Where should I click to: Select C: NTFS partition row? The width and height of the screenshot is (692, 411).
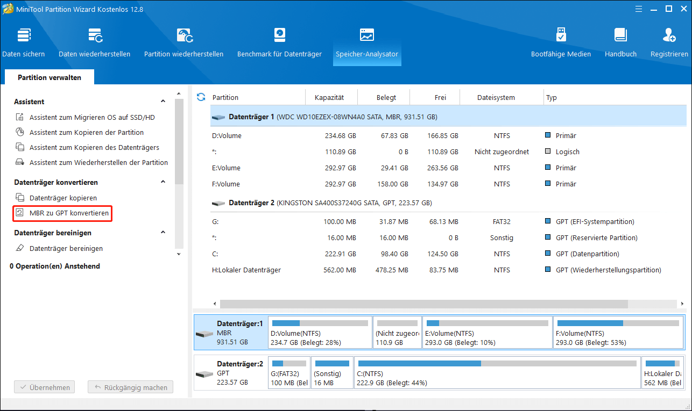coord(448,254)
